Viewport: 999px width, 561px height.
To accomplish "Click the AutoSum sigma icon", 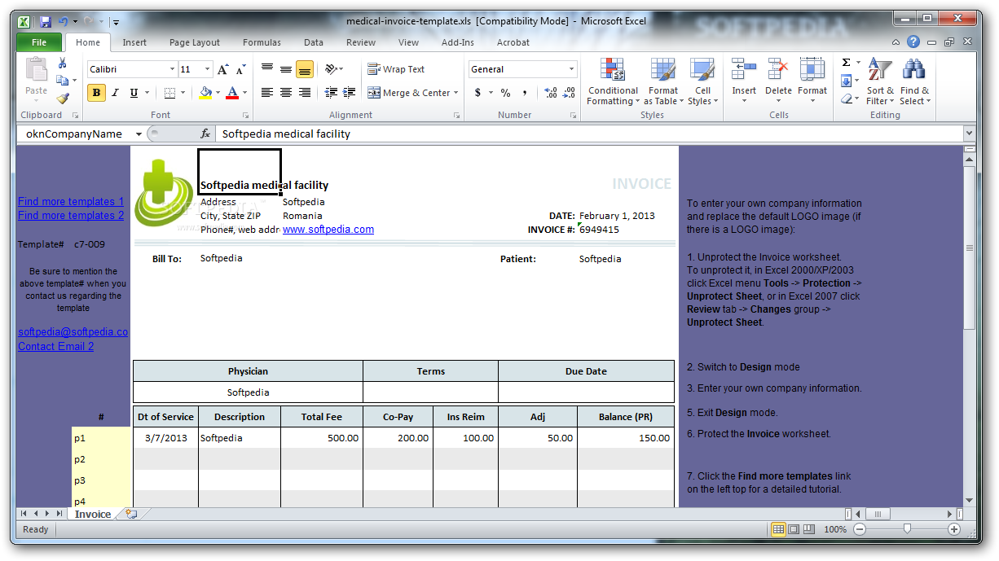I will click(x=846, y=63).
